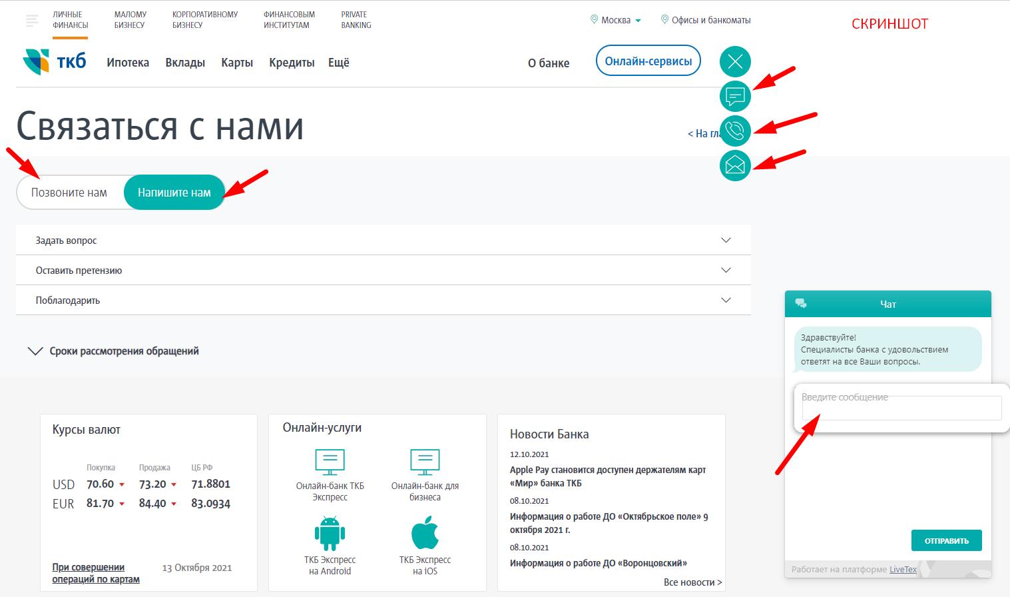The height and width of the screenshot is (597, 1010).
Task: Expand Сроки рассмотрения обращений
Action: 113,351
